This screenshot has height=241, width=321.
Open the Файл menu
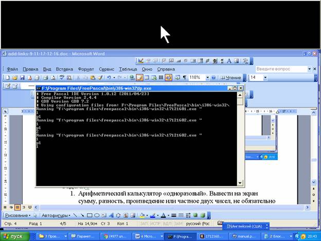(x=12, y=70)
